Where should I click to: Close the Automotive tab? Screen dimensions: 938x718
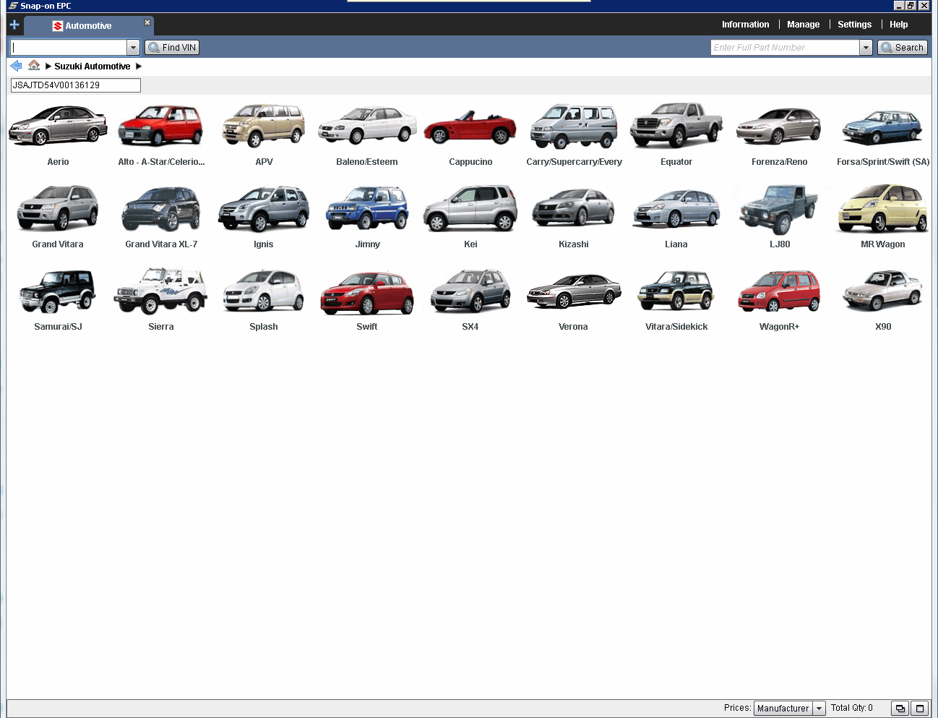click(x=147, y=22)
